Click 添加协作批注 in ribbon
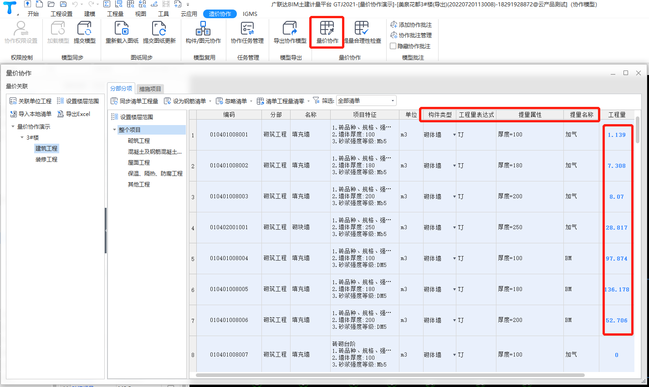649x387 pixels. (x=411, y=25)
